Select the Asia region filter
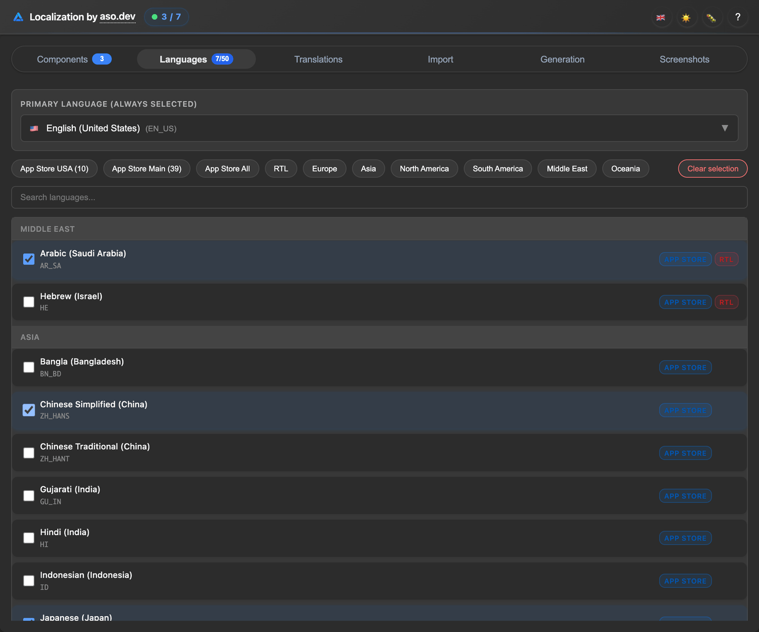 [368, 169]
